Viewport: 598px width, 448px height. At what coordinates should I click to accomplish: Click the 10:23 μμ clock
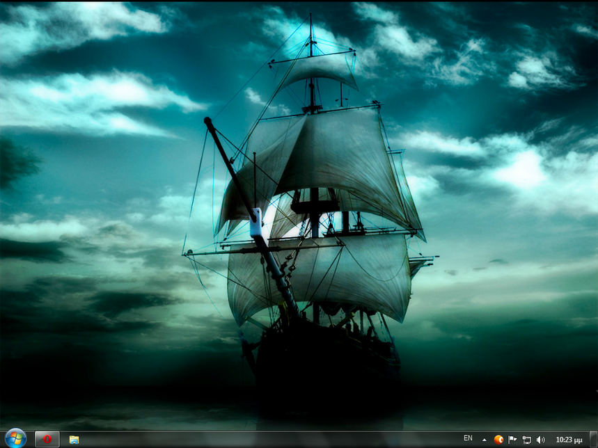tap(569, 440)
